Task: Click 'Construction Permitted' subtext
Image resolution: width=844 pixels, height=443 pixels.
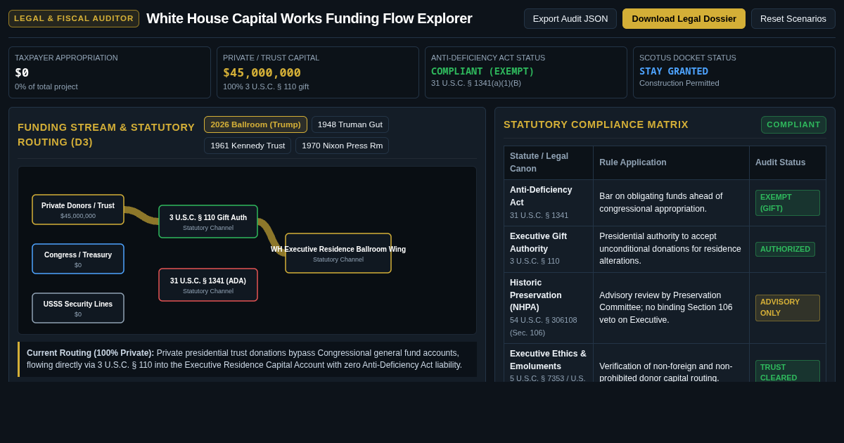Action: point(679,83)
